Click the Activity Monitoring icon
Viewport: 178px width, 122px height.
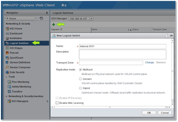pos(9,87)
